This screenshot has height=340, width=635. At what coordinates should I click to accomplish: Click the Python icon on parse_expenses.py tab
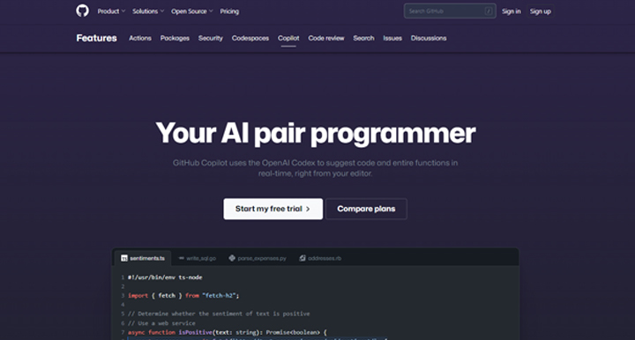[x=232, y=258]
